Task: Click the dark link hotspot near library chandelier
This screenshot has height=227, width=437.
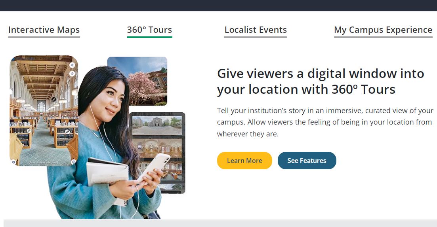Action: (54, 99)
